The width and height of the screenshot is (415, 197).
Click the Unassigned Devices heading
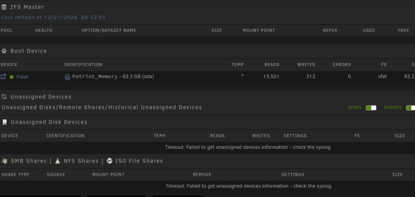pyautogui.click(x=41, y=97)
